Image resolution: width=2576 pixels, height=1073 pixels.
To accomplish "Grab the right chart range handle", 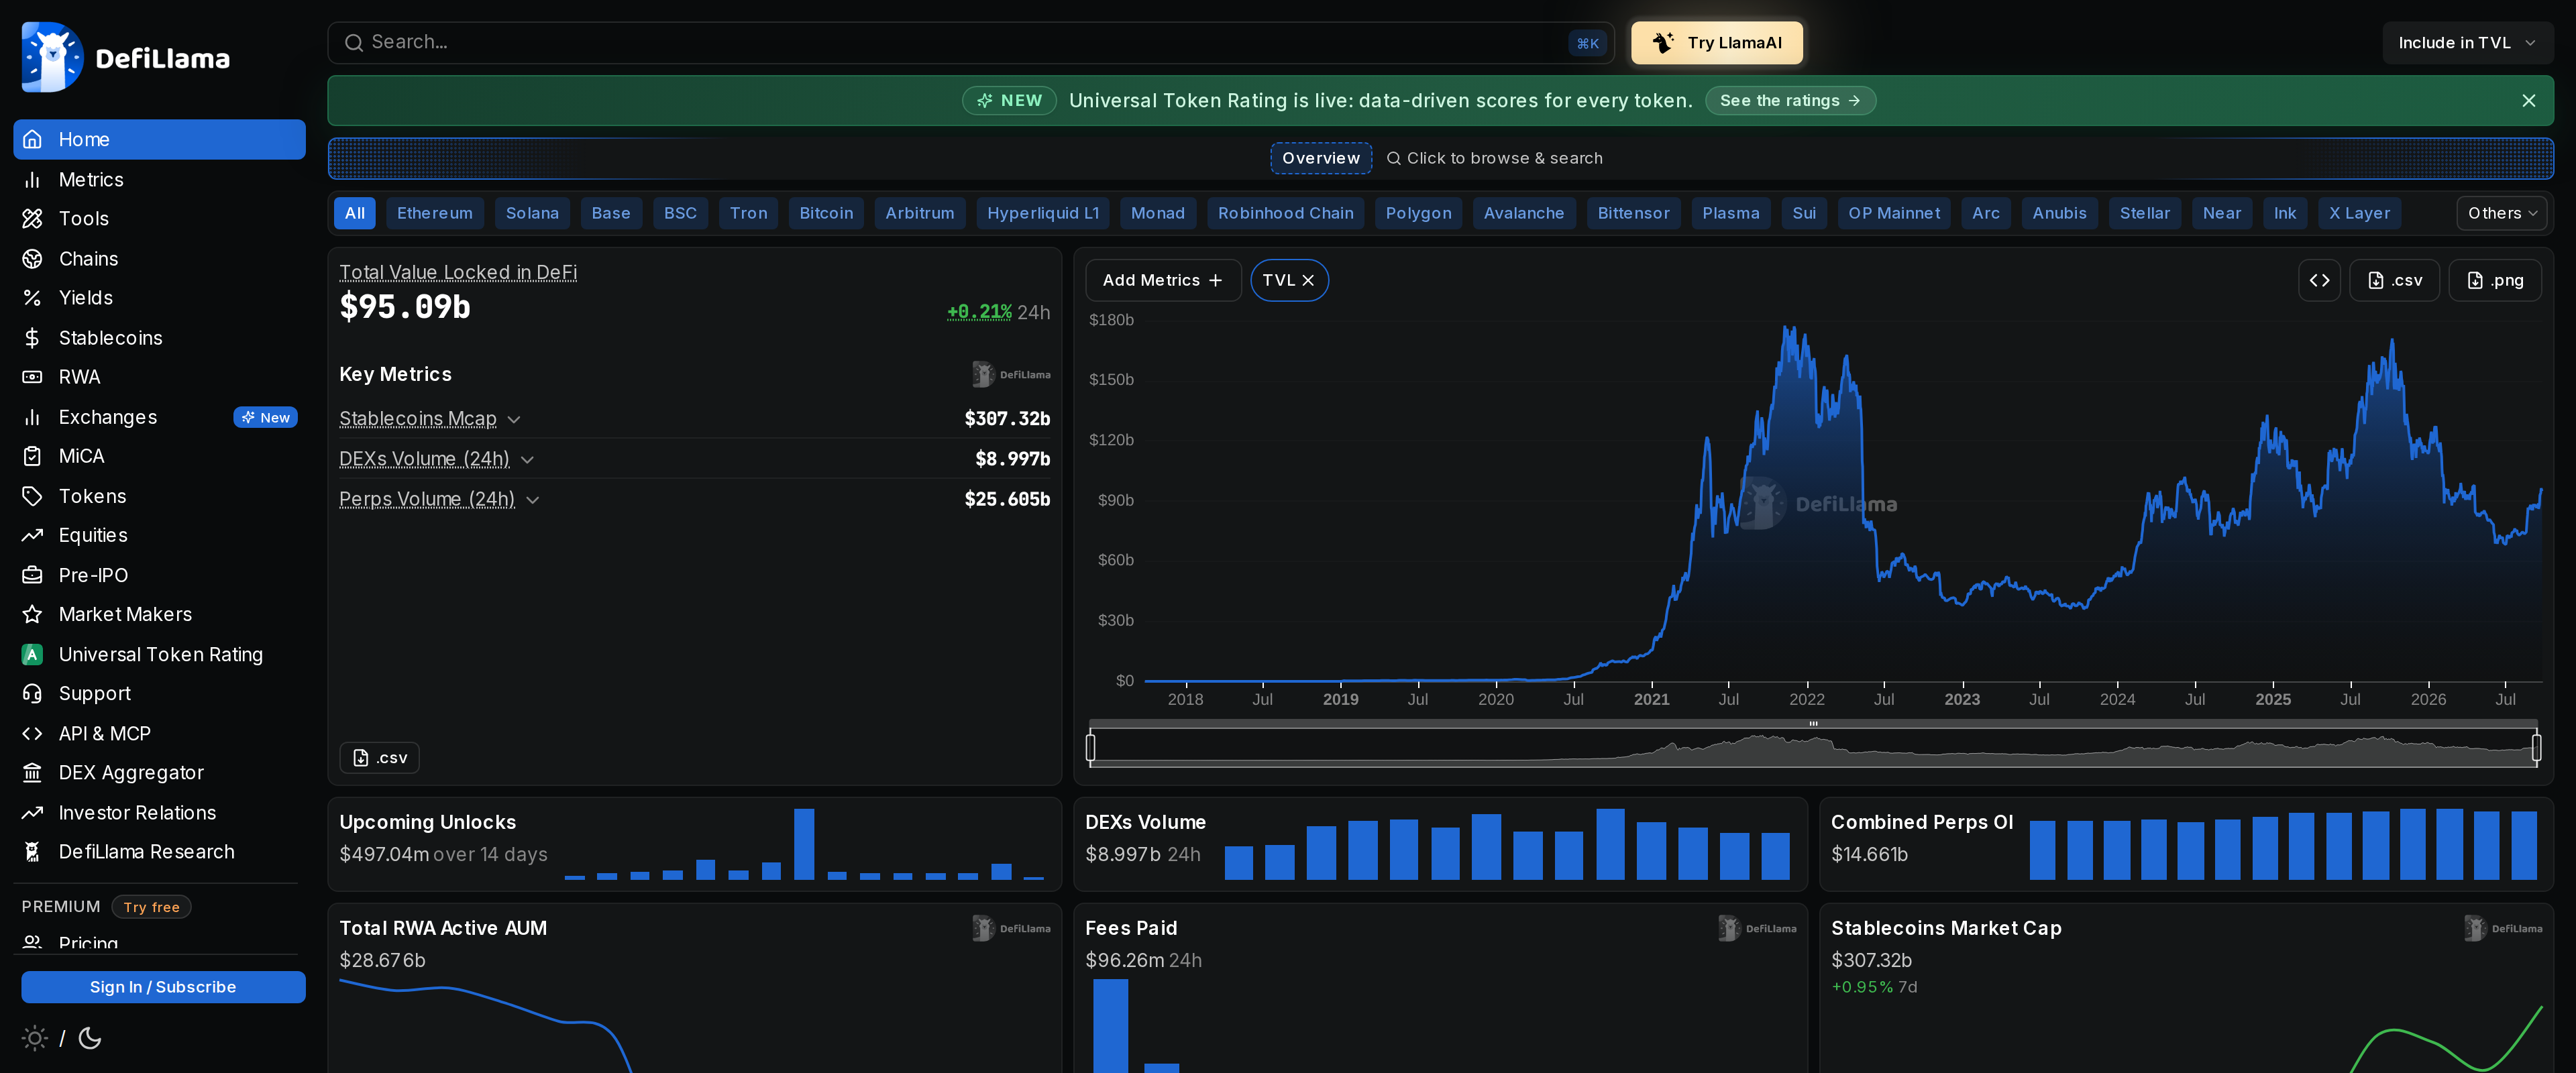I will pyautogui.click(x=2536, y=747).
